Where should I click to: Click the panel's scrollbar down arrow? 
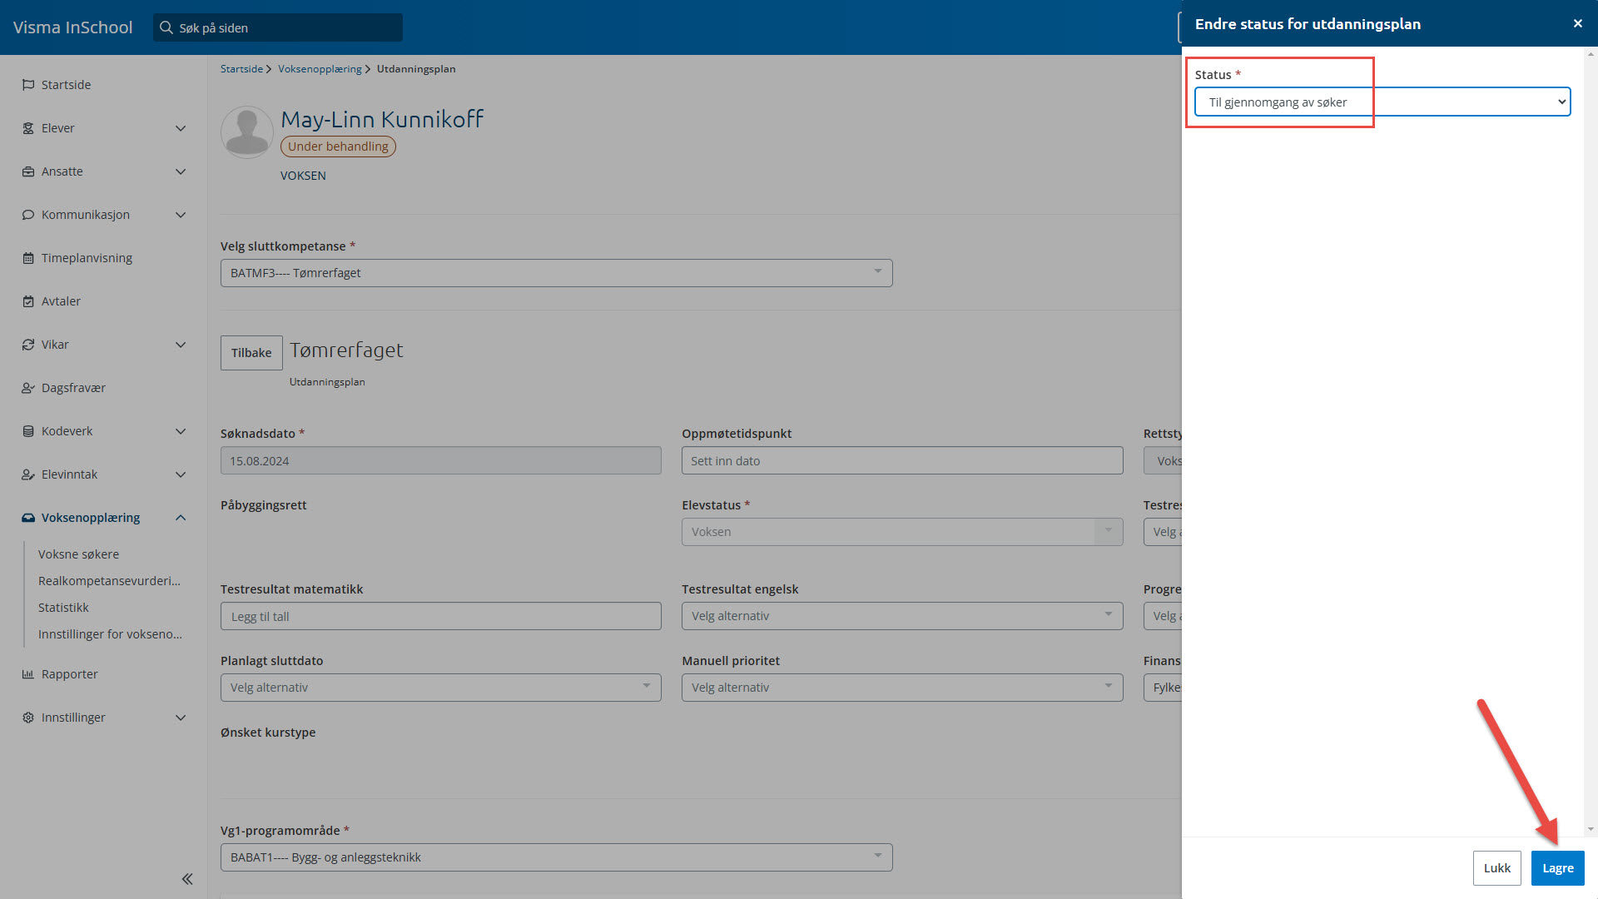(x=1591, y=829)
